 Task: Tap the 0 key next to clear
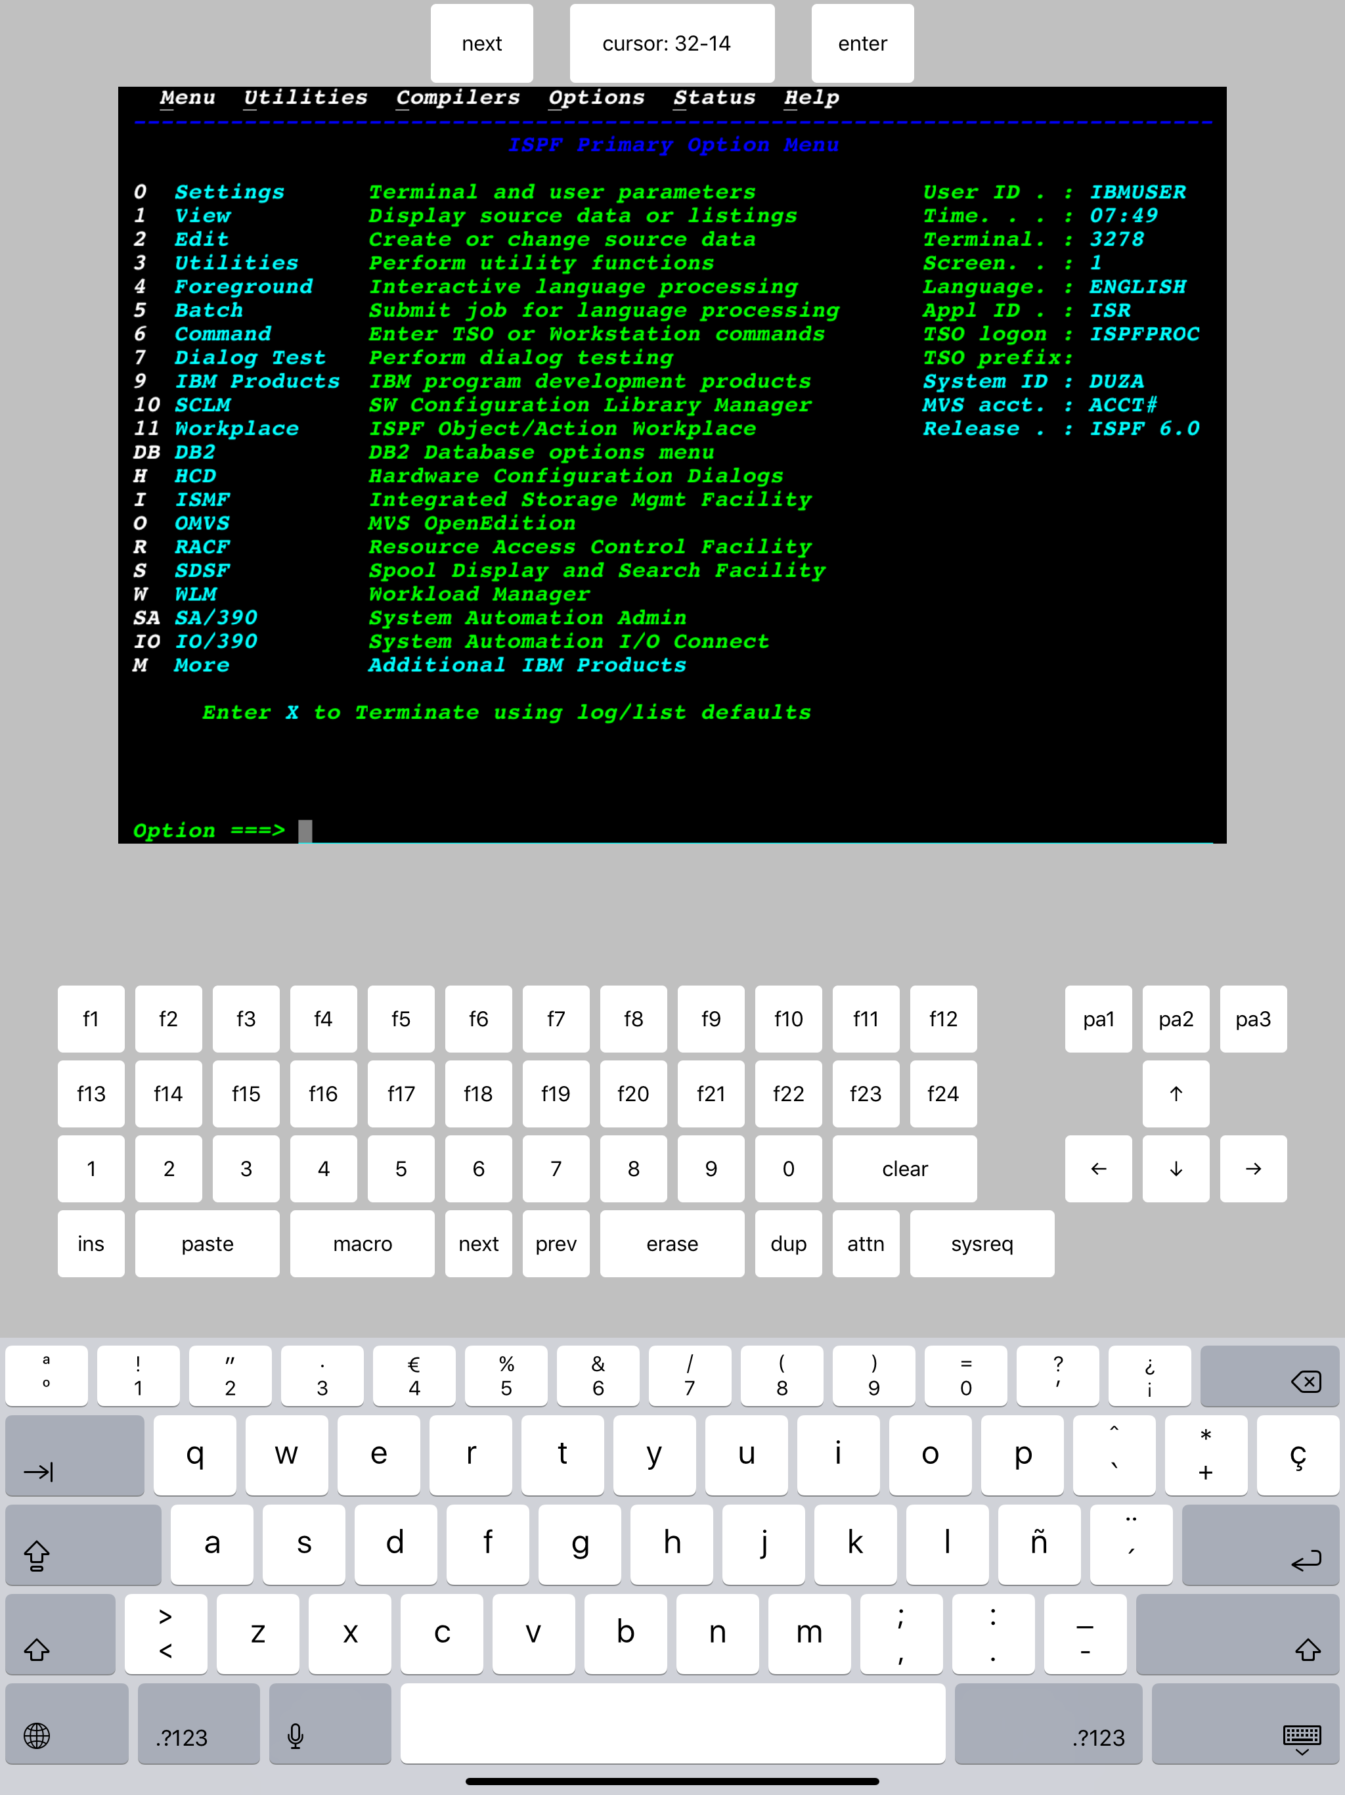click(x=787, y=1168)
